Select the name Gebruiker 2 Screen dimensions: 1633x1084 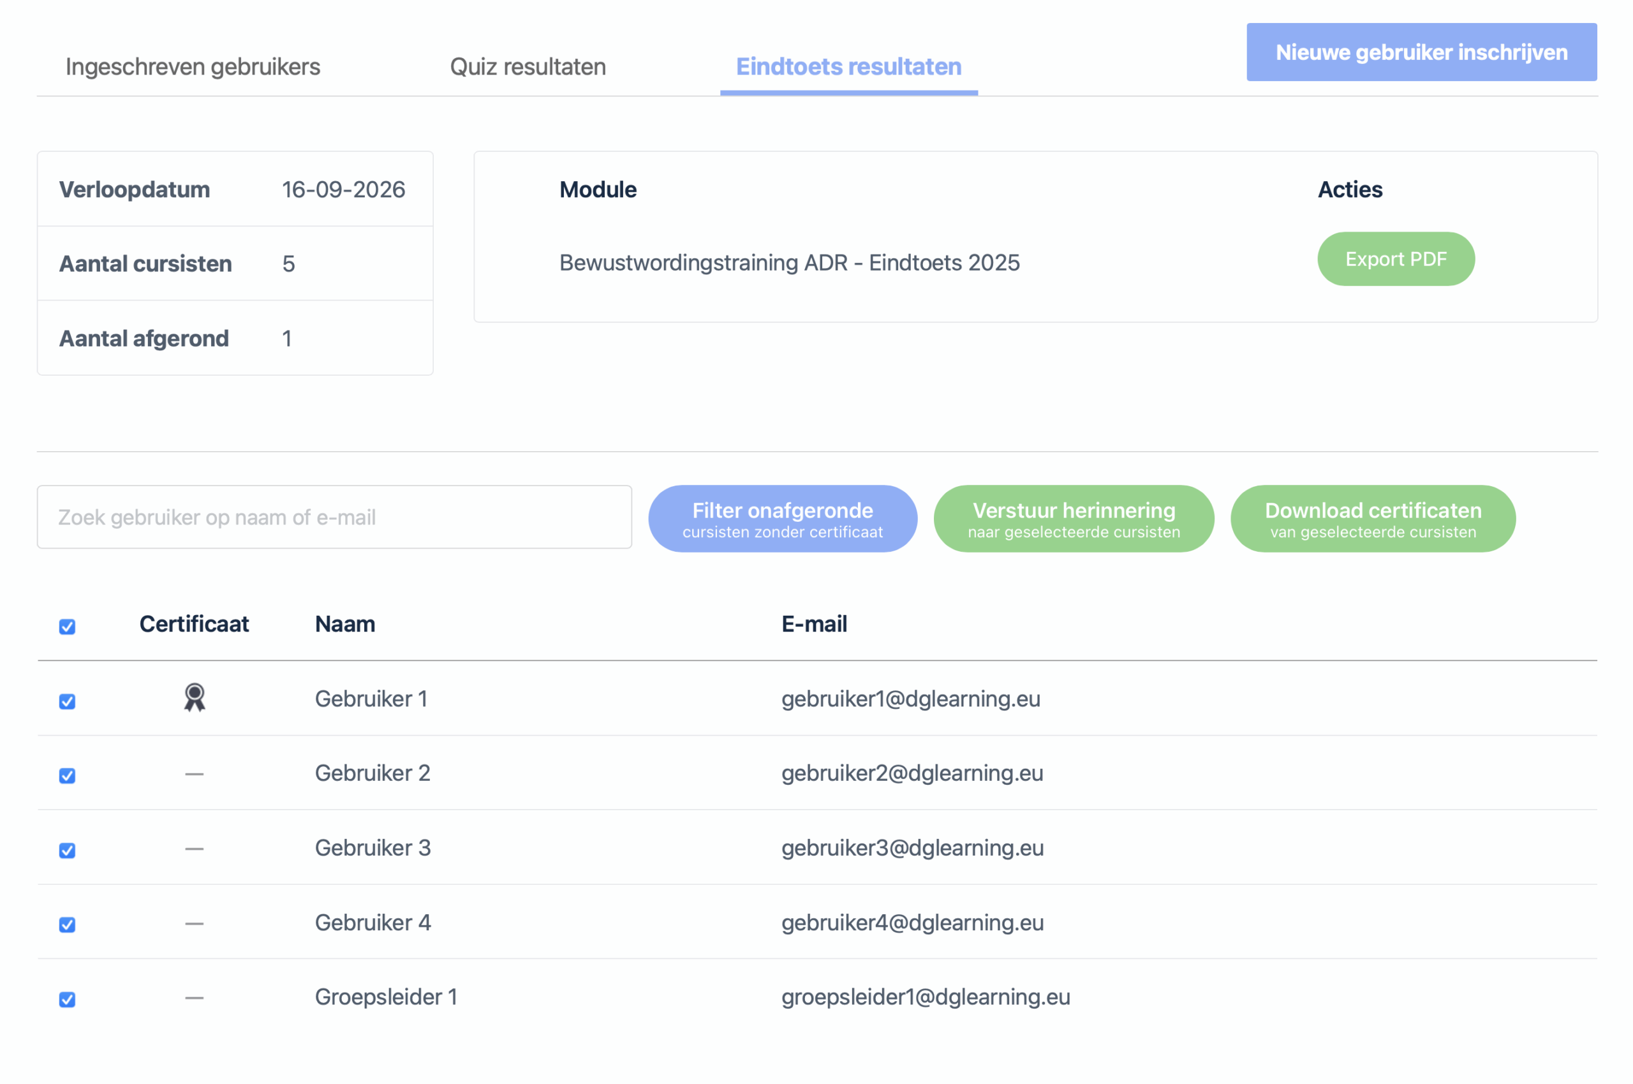[x=373, y=772]
